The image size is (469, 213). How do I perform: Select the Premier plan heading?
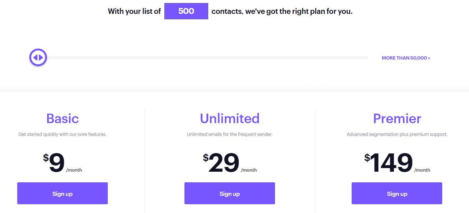point(397,118)
